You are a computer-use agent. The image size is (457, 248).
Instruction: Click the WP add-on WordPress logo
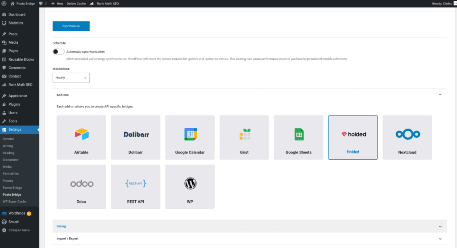[x=190, y=183]
